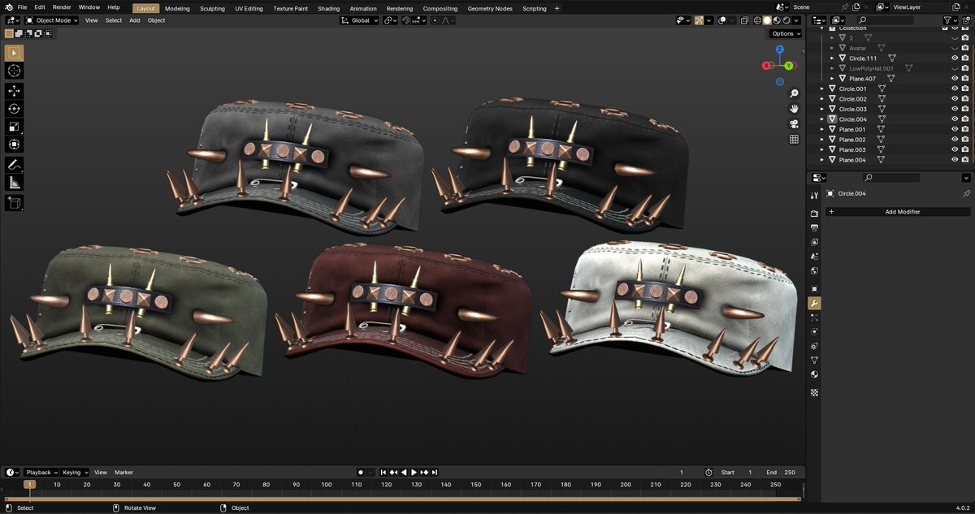Open the Physics properties tab
The image size is (975, 514).
coord(814,331)
